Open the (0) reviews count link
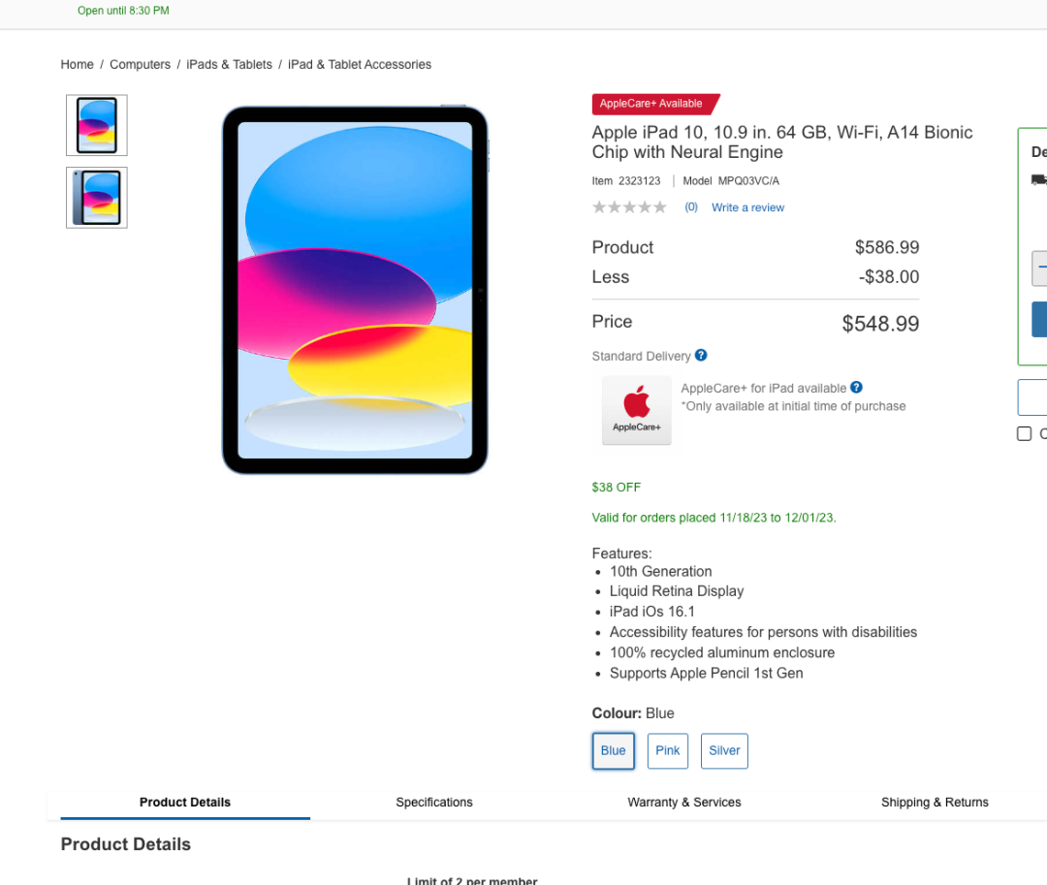1047x885 pixels. tap(691, 206)
